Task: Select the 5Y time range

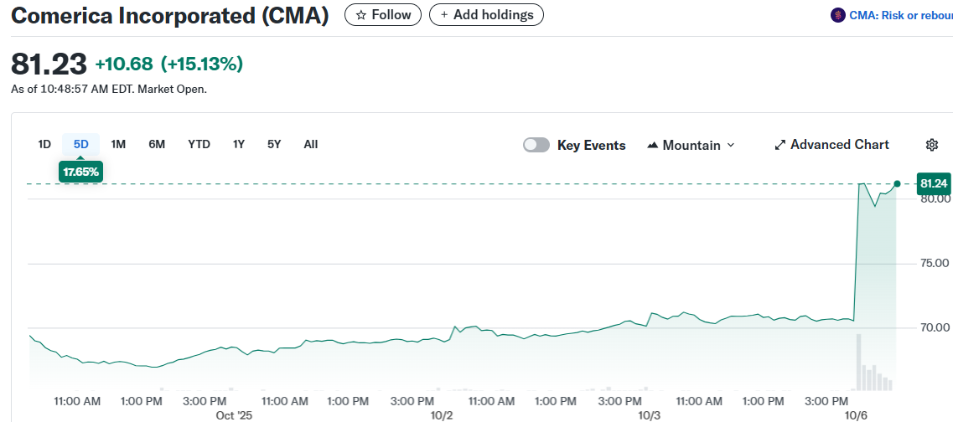Action: (274, 144)
